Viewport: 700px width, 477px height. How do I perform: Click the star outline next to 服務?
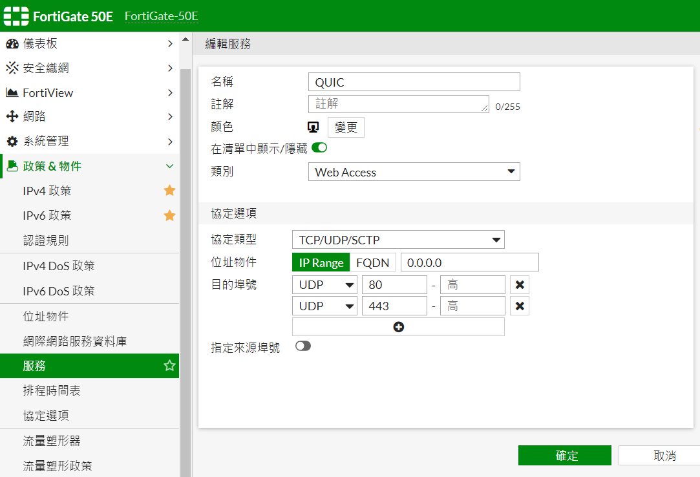point(169,366)
